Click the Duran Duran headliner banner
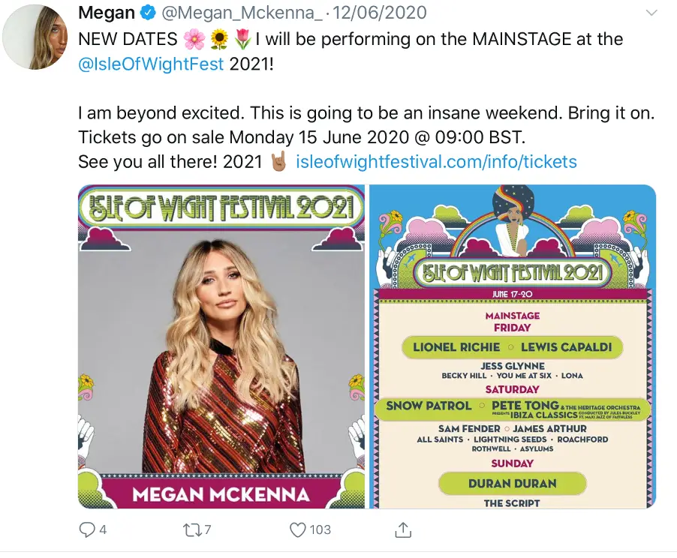677x558 pixels. (512, 483)
